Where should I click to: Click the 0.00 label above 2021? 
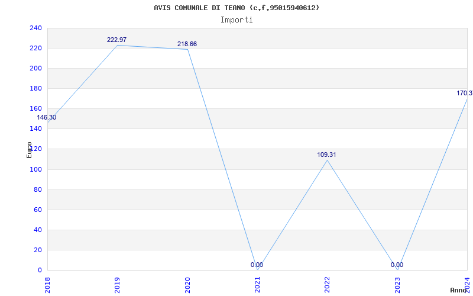(x=257, y=265)
